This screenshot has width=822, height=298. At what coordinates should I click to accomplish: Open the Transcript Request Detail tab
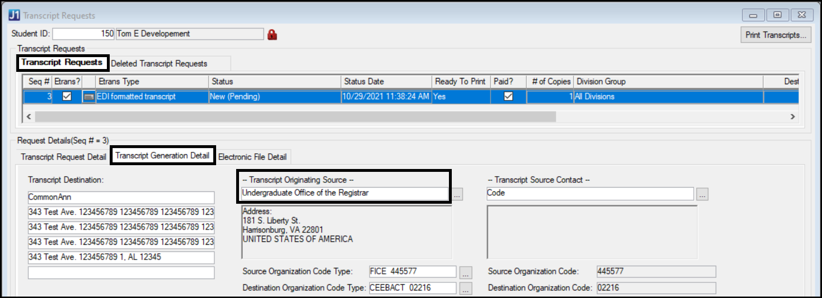(x=63, y=157)
